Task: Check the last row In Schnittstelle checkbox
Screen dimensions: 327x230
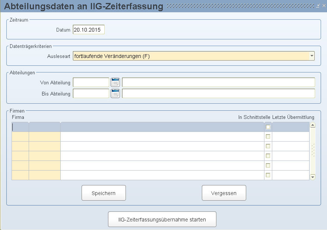Action: 268,175
